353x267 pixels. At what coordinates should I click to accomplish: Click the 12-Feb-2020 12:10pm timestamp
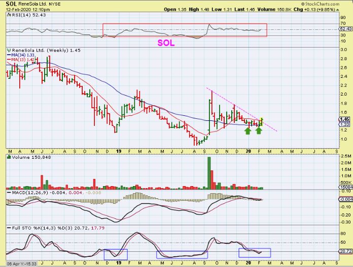tap(28, 10)
